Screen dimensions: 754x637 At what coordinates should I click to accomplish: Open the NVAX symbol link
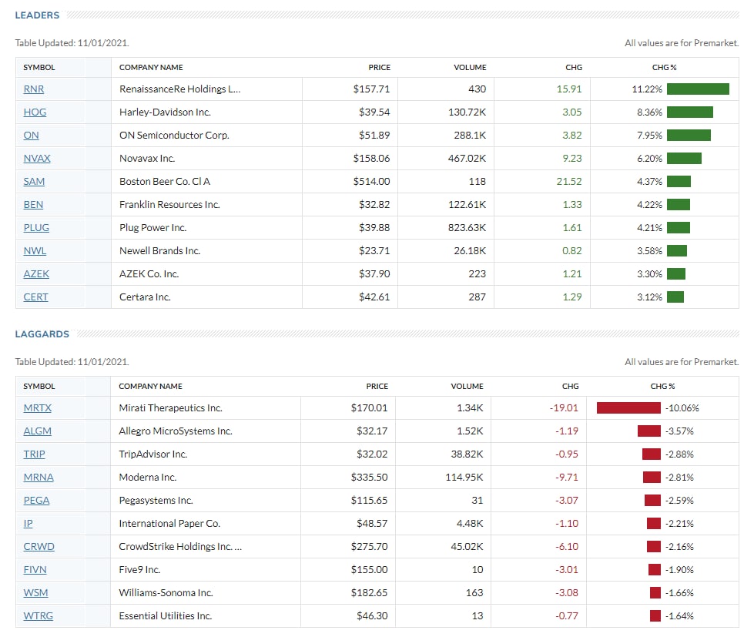pos(37,158)
